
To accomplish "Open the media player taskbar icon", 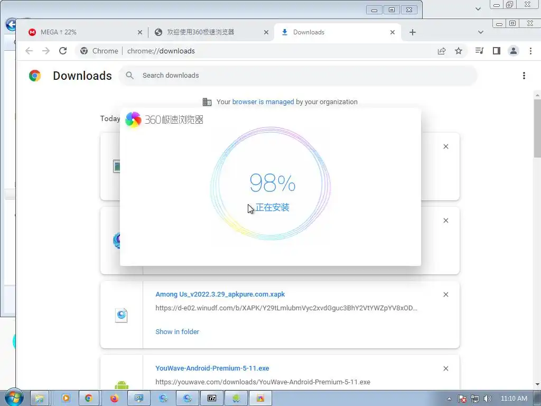I will coord(66,399).
